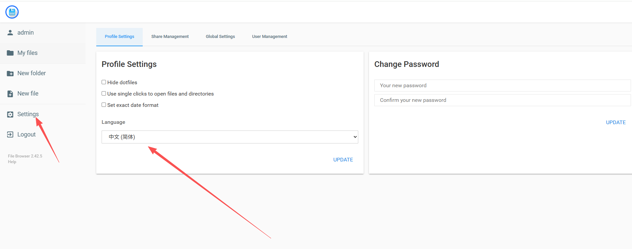Screen dimensions: 632x249
Task: Switch to the Share Management tab
Action: tap(170, 37)
